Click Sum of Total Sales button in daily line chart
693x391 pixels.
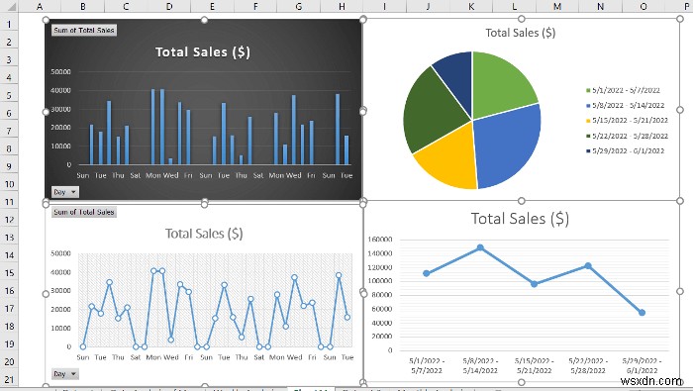[x=84, y=212]
